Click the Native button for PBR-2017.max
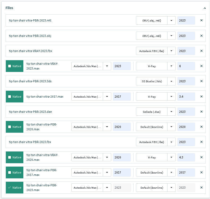The height and width of the screenshot is (199, 210). [15, 172]
